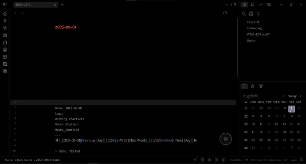Click the template layout ribbon icon

click(x=5, y=57)
